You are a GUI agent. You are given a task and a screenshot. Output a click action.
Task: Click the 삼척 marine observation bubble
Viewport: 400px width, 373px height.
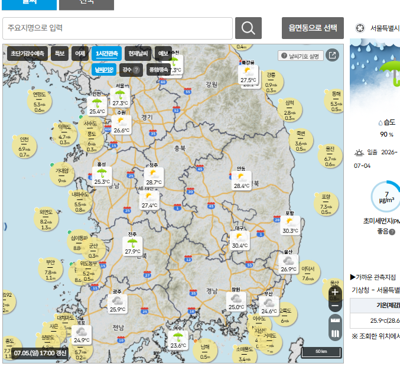[290, 110]
